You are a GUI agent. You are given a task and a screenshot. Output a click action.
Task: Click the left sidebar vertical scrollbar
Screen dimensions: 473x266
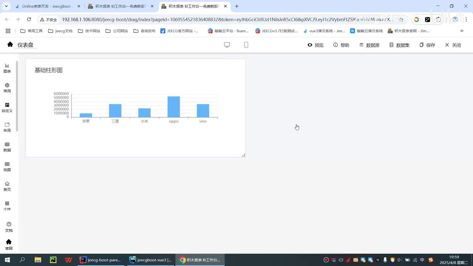(x=17, y=96)
